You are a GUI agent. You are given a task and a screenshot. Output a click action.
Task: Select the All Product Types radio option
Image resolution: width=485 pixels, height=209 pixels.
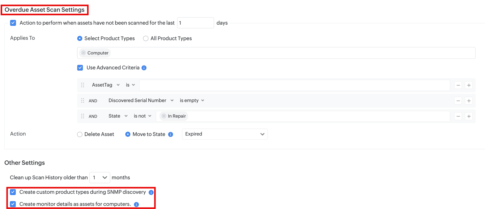[x=146, y=38]
